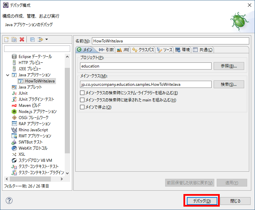The width and height of the screenshot is (255, 210).
Task: Click the プロジェクト field containing education
Action: click(146, 66)
